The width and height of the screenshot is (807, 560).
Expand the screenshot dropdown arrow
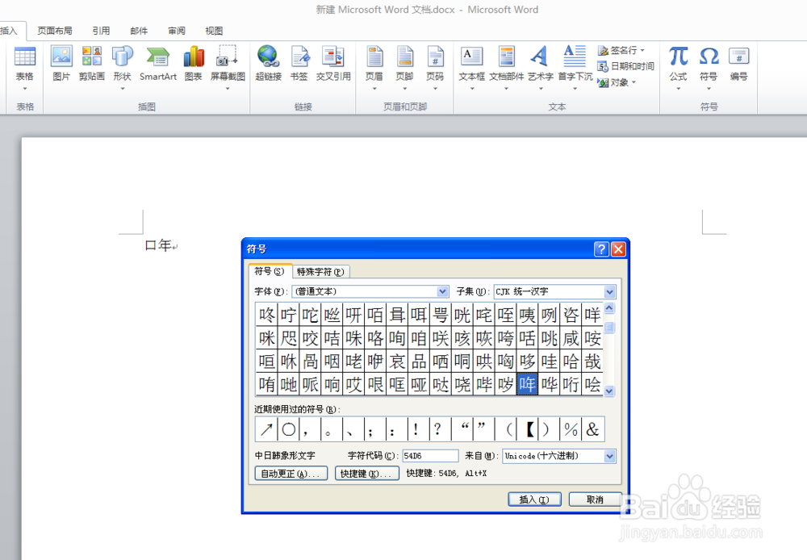pos(228,89)
